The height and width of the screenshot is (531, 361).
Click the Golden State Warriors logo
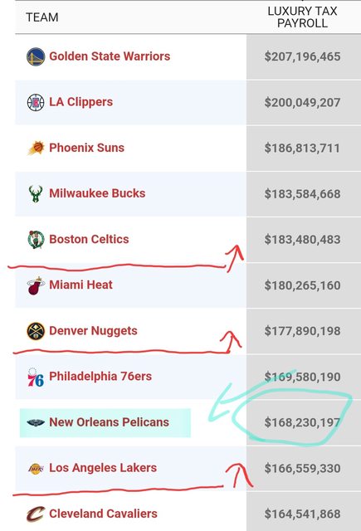(36, 56)
